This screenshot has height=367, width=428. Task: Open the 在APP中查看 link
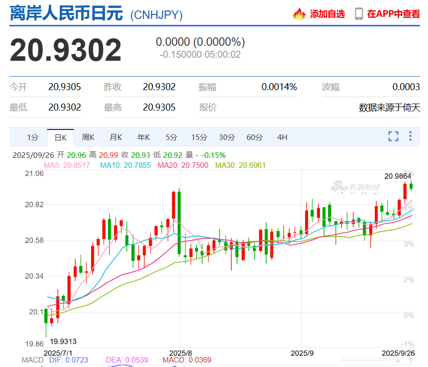(x=393, y=14)
